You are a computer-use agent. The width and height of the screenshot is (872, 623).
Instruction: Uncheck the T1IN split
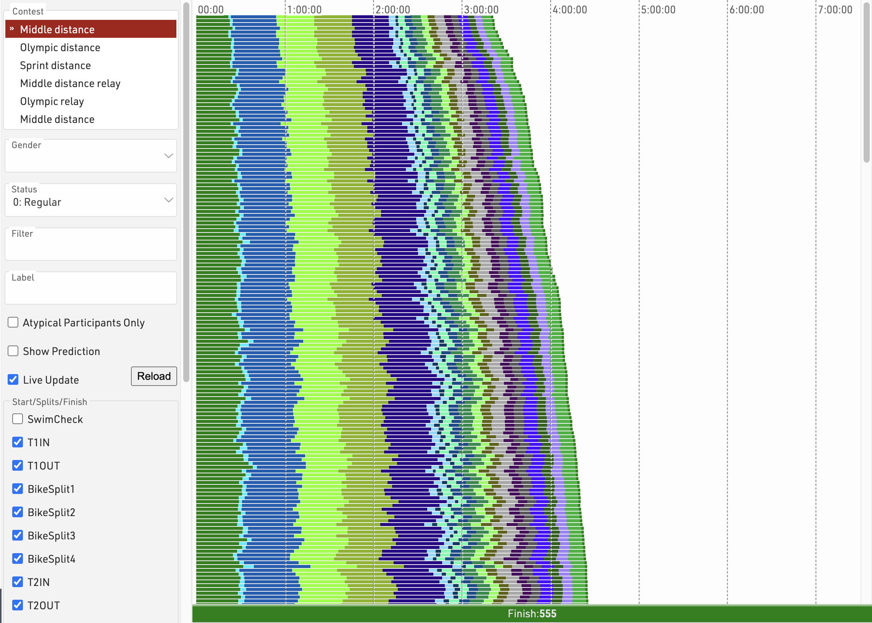[18, 442]
